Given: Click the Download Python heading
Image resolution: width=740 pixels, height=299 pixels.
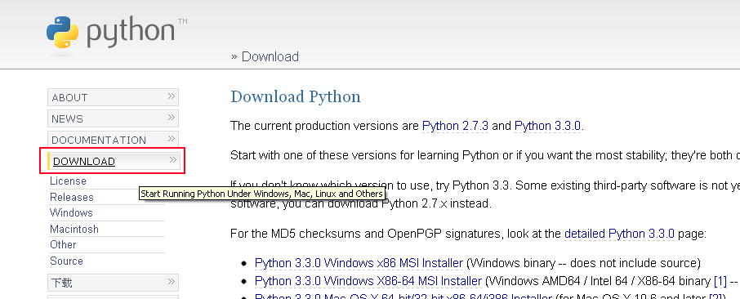Looking at the screenshot, I should tap(296, 96).
